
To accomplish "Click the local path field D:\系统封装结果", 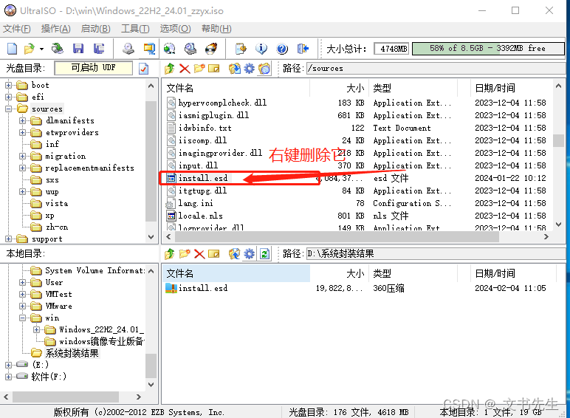I will 436,254.
